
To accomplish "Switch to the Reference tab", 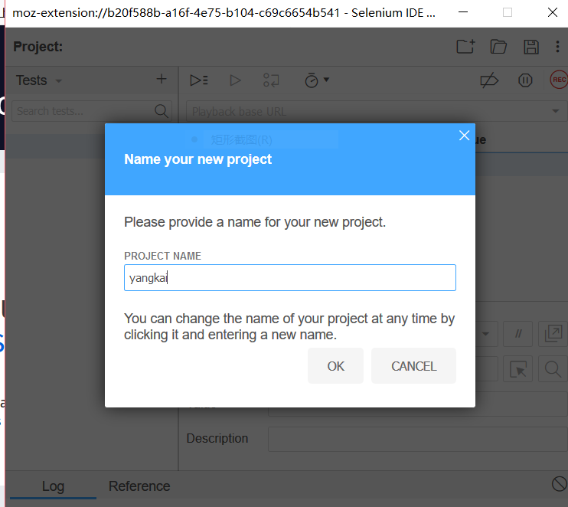I will pyautogui.click(x=139, y=486).
